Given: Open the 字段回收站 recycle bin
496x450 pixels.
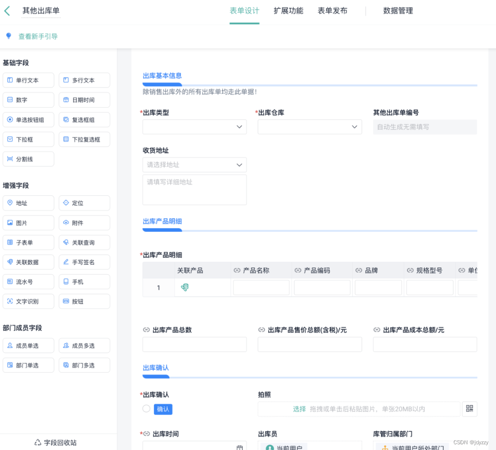Looking at the screenshot, I should coord(55,442).
